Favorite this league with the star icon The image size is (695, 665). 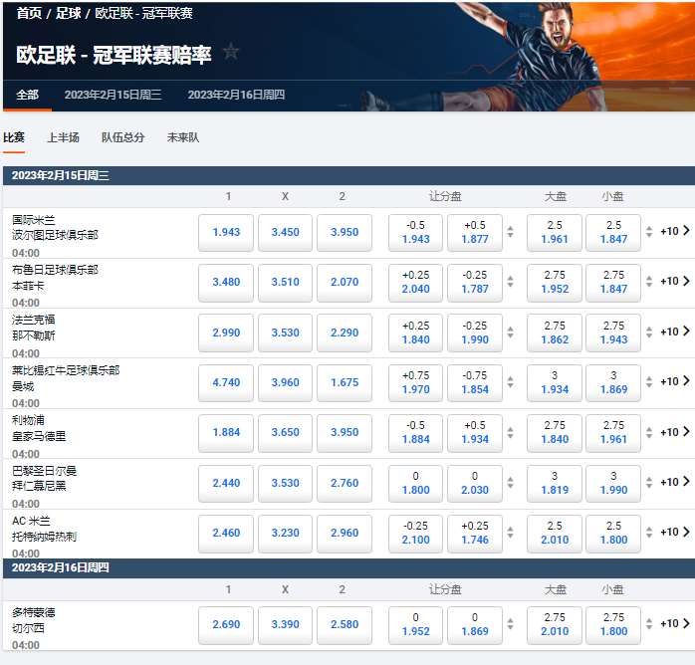tap(231, 52)
